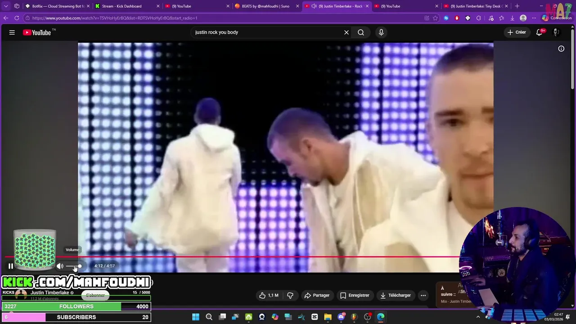Open the workspaces icon in tab bar
The image size is (576, 324).
tap(17, 6)
